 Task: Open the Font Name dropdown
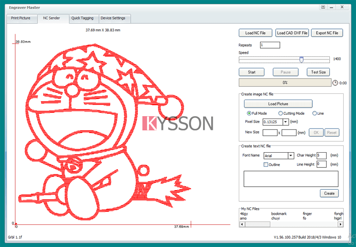coord(291,156)
